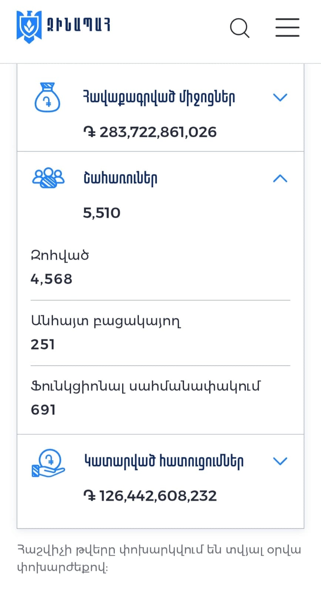Open the hamburger navigation menu
321x592 pixels.
click(x=287, y=27)
